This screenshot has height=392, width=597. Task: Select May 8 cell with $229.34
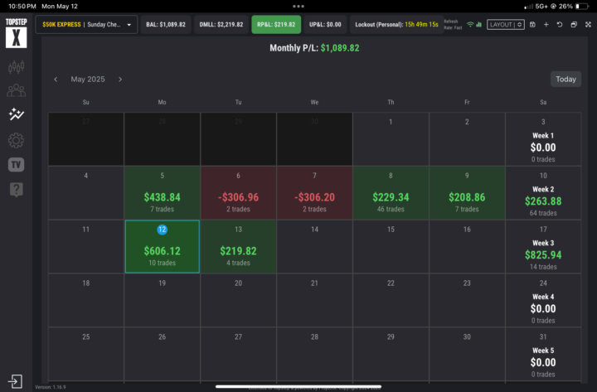coord(391,192)
